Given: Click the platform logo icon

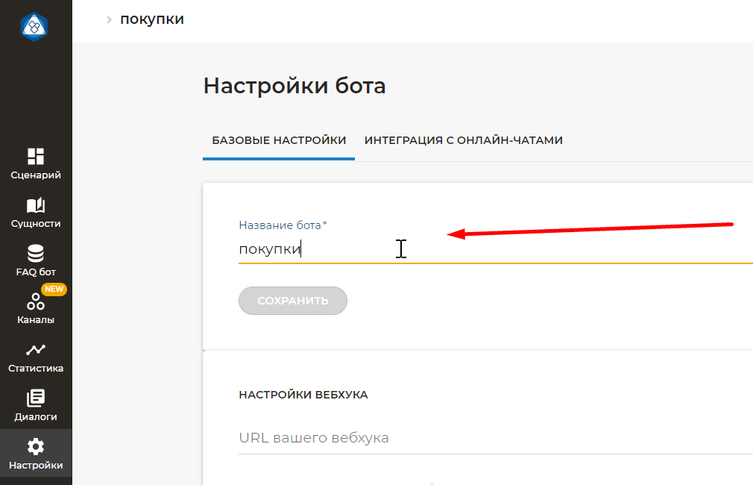Looking at the screenshot, I should pos(34,27).
